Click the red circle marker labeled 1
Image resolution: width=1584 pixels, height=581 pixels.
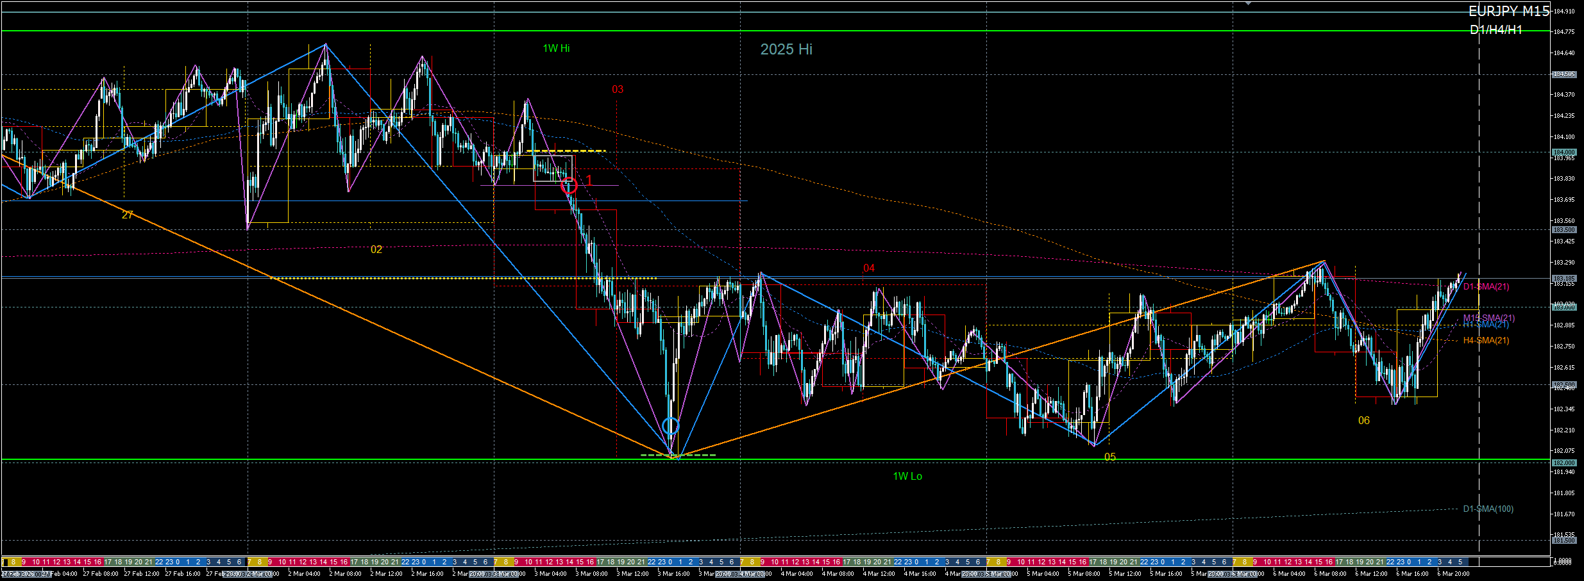coord(569,186)
